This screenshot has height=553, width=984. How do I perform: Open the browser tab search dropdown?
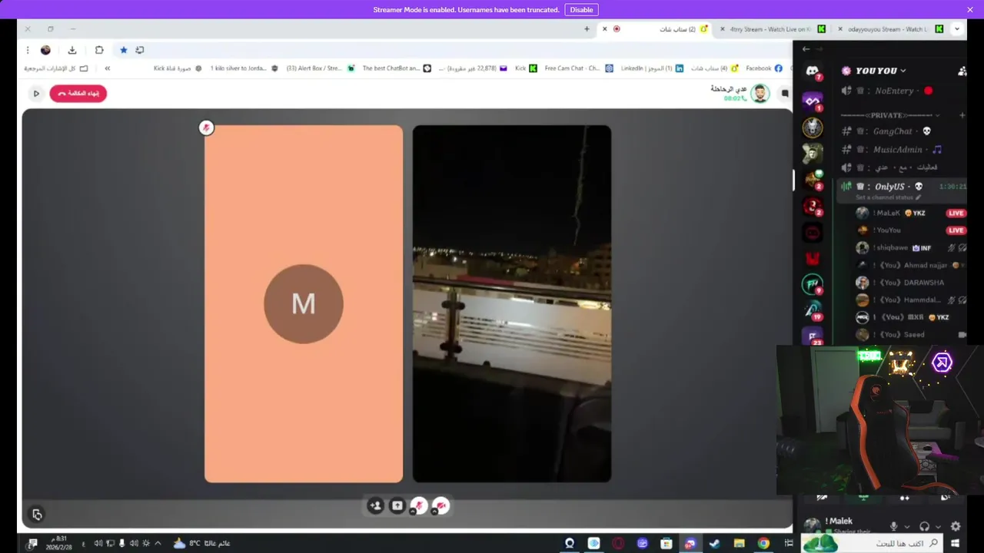coord(957,29)
